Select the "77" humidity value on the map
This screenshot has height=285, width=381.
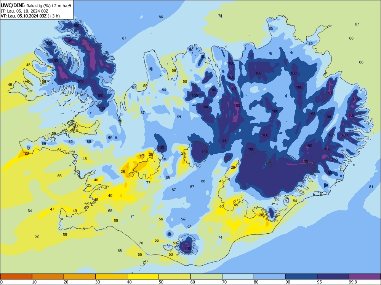[x=148, y=183]
